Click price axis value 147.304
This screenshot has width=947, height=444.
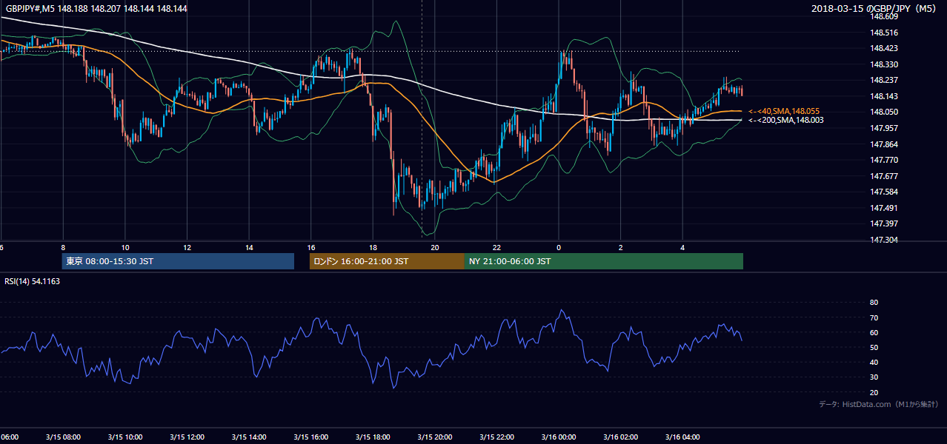click(883, 240)
